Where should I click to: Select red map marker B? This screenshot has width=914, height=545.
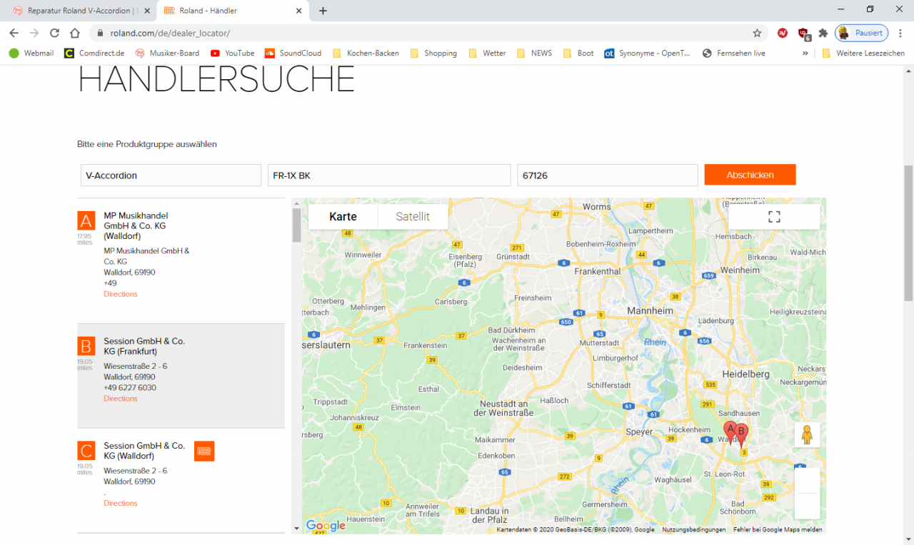click(x=742, y=434)
